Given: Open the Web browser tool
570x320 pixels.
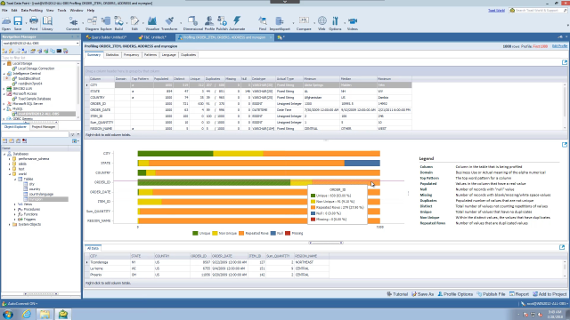Looking at the screenshot, I should tap(322, 23).
